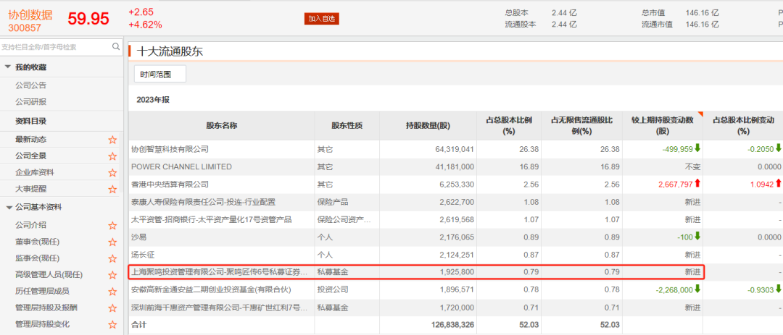Click holding value 64,319,041
The image size is (783, 335).
pos(455,149)
